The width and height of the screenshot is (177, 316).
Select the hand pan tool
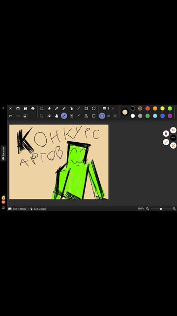click(x=57, y=116)
